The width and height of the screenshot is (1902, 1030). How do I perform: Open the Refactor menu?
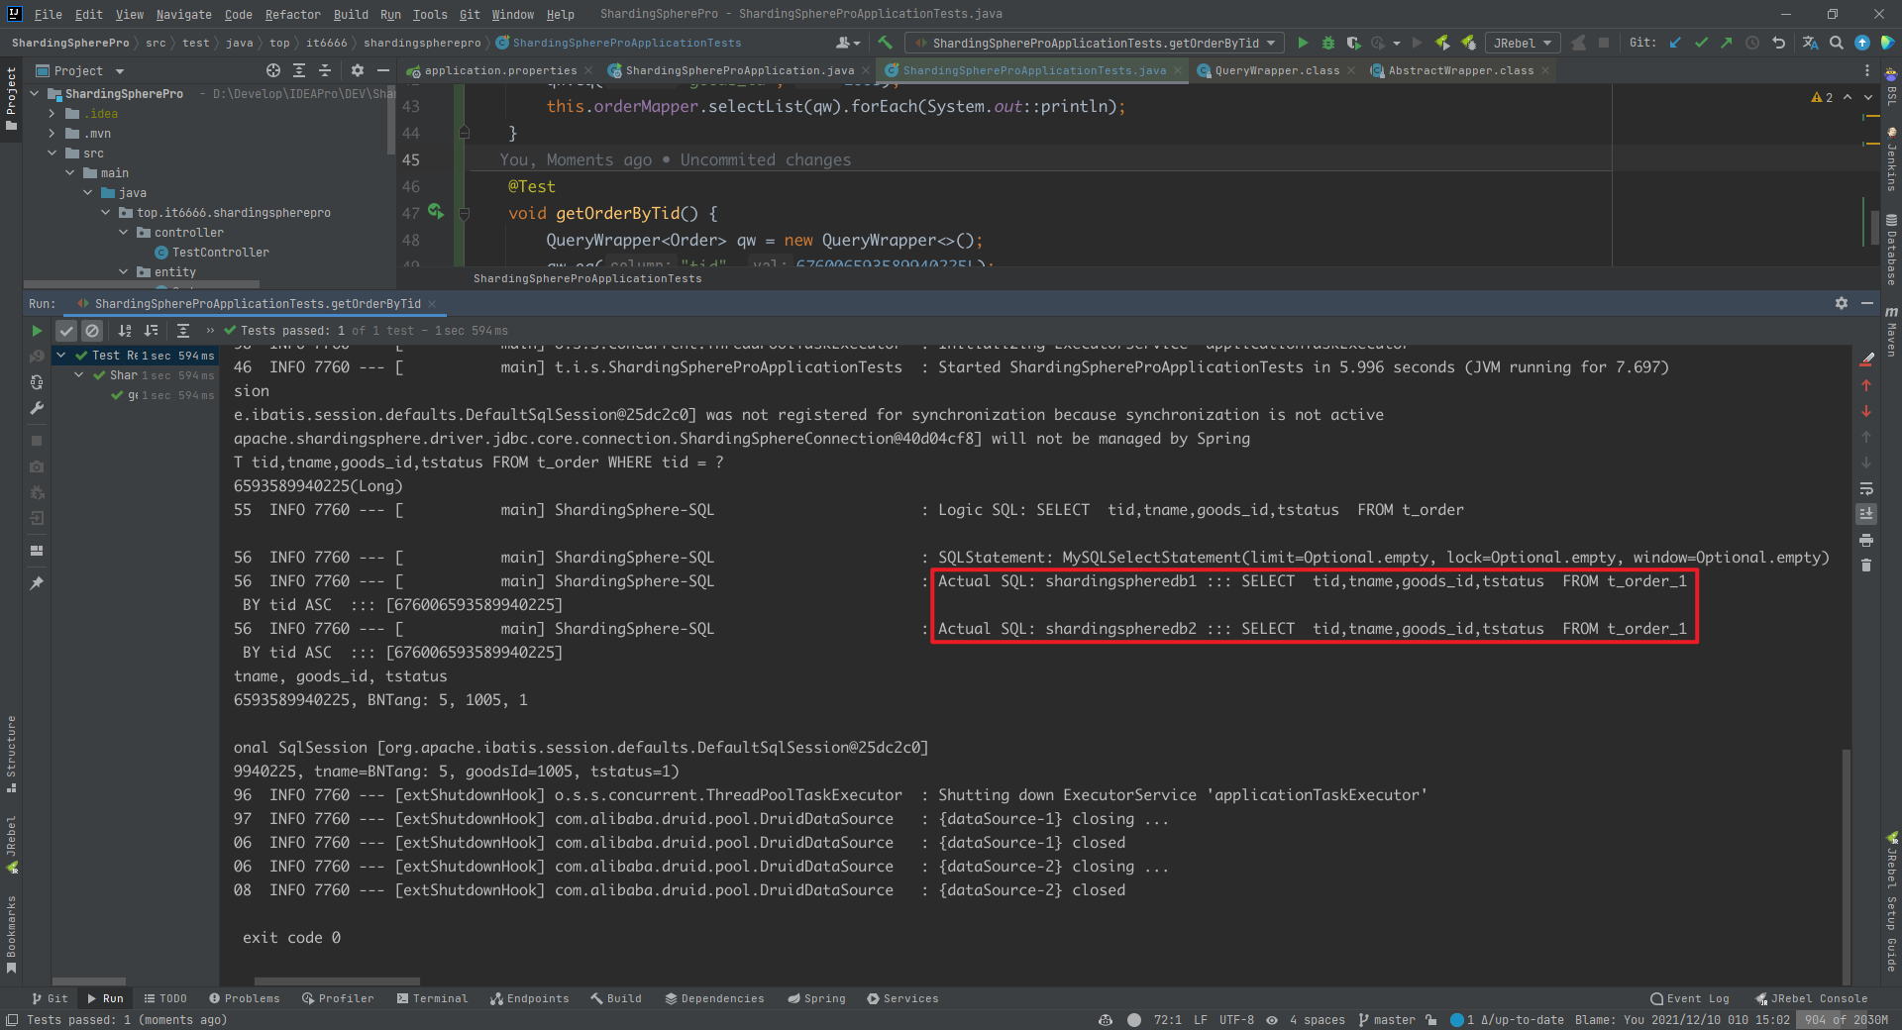292,14
